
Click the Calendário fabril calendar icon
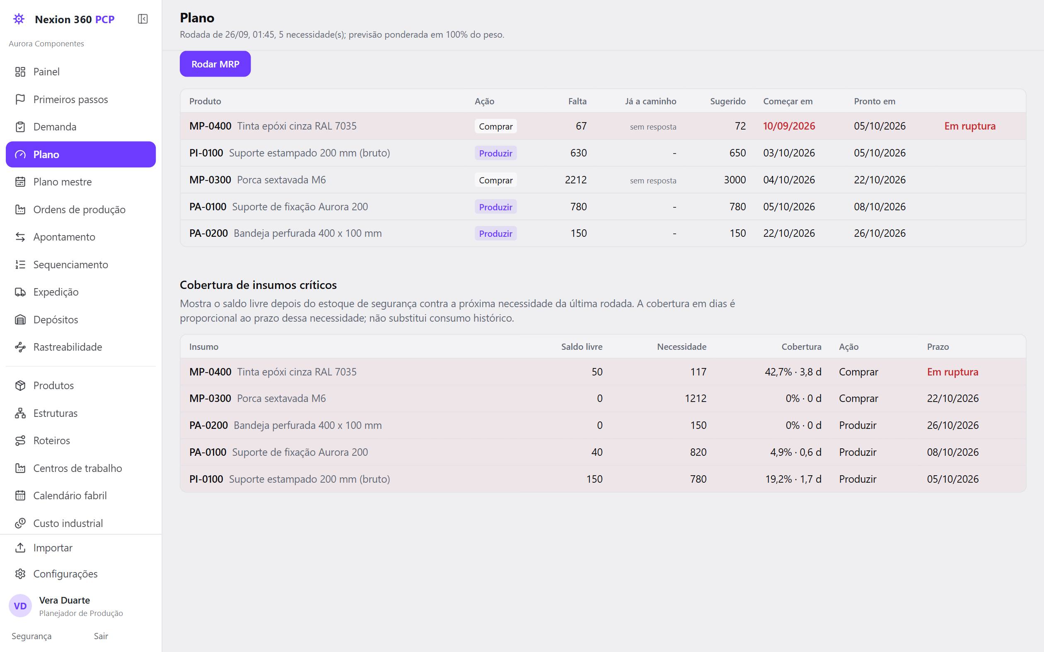point(20,496)
